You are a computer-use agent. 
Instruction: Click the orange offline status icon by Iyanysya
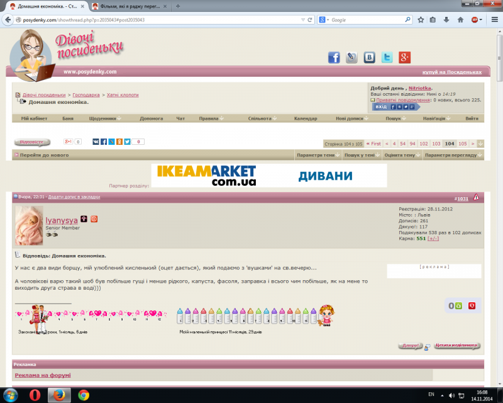coord(94,219)
